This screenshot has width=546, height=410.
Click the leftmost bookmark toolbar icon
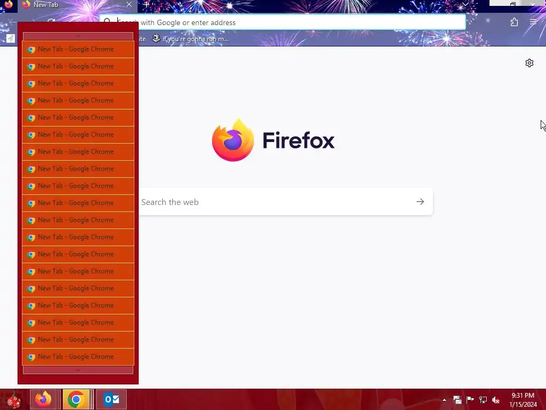[x=11, y=38]
